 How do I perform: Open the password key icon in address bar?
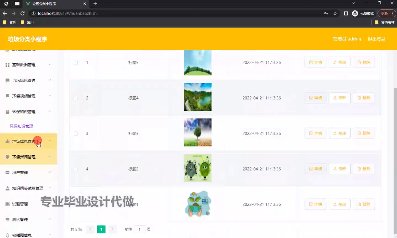click(x=326, y=13)
